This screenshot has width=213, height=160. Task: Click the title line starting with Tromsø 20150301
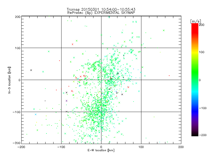(101, 9)
